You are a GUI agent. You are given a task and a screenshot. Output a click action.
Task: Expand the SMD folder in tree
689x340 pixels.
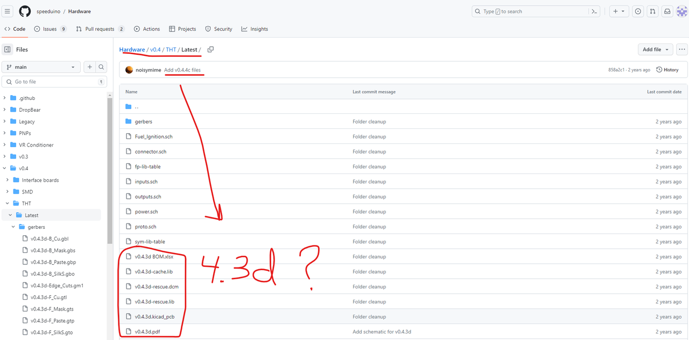pos(8,192)
